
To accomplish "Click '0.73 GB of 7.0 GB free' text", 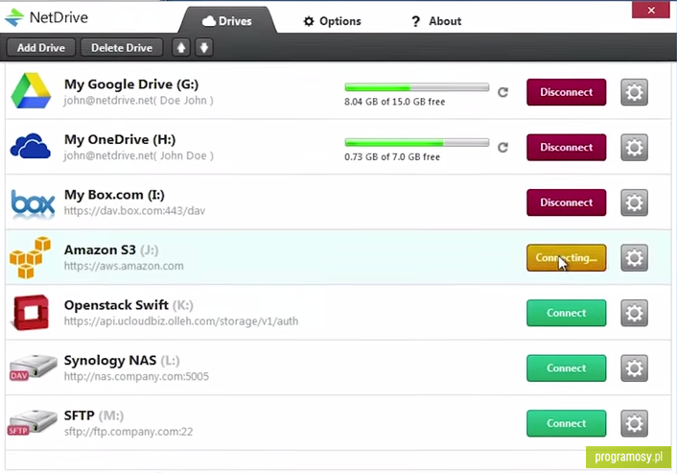I will click(392, 156).
